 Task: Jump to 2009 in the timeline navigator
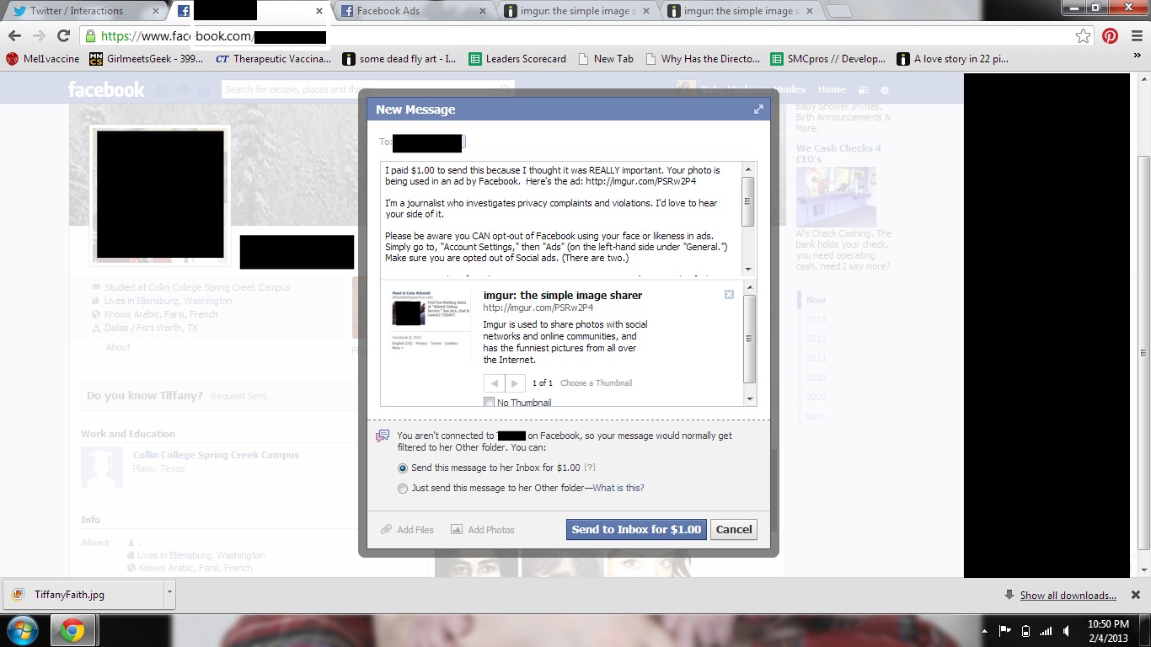pos(816,397)
